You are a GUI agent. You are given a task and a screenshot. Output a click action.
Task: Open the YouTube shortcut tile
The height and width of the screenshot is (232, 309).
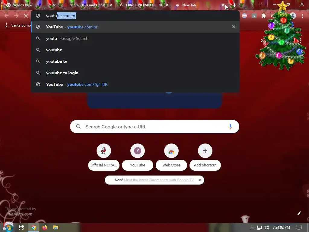[138, 157]
